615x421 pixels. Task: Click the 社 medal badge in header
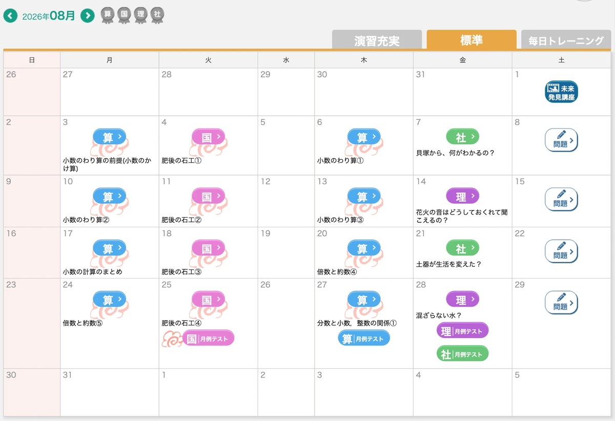pyautogui.click(x=157, y=15)
